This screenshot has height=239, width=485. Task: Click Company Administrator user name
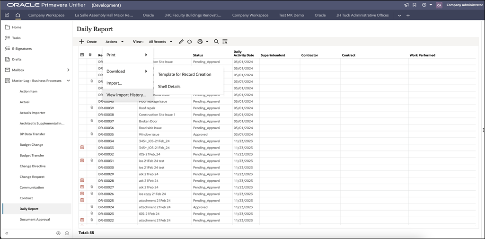tap(464, 5)
